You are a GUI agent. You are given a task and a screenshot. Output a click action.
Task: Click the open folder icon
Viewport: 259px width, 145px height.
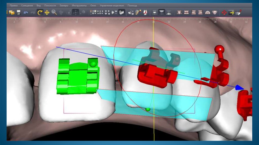click(12, 12)
